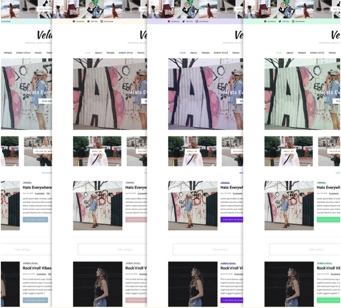Click purple Continue Reading under Rock'n'roll post

click(232, 300)
